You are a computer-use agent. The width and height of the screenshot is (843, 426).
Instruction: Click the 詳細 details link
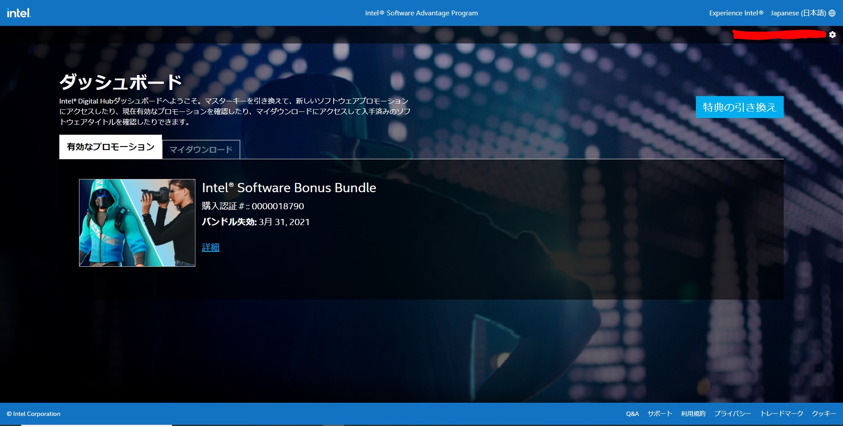[x=211, y=247]
